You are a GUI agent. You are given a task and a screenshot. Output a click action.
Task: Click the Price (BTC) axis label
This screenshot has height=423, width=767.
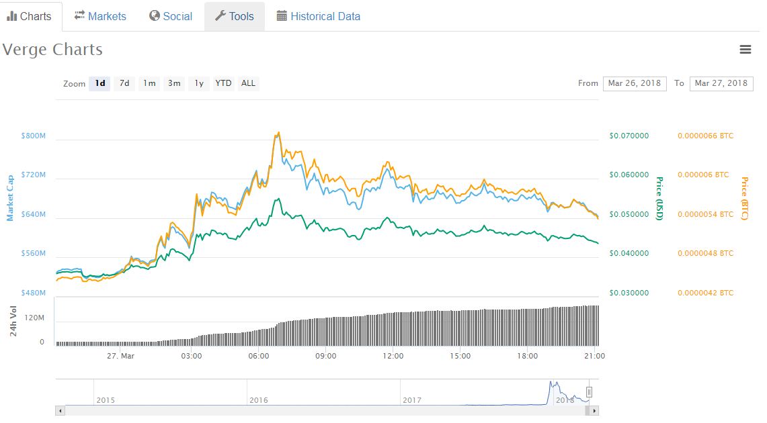pos(745,198)
